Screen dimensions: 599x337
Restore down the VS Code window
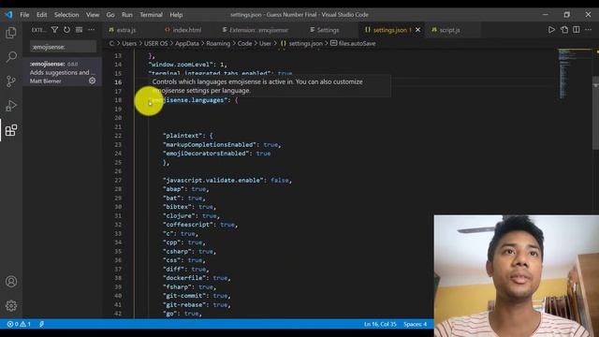[x=566, y=15]
